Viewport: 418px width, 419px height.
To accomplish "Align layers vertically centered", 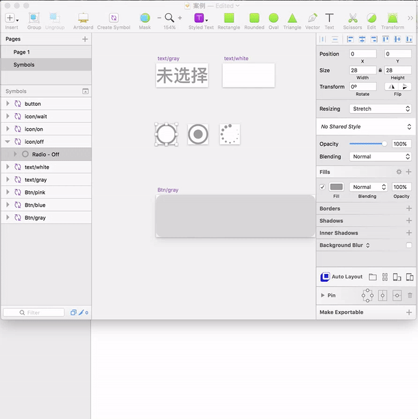I will point(398,39).
